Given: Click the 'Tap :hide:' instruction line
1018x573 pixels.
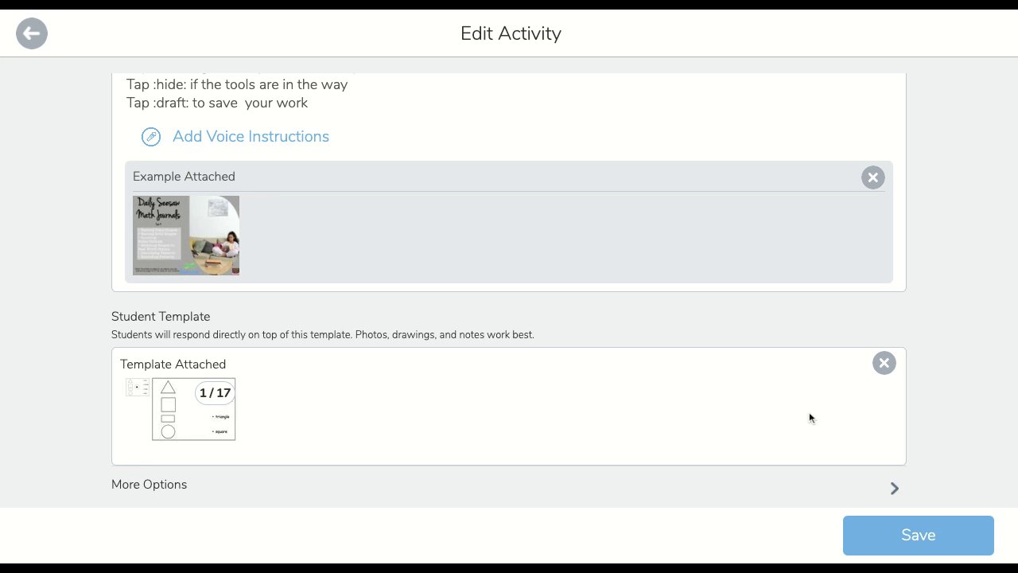Looking at the screenshot, I should point(237,84).
